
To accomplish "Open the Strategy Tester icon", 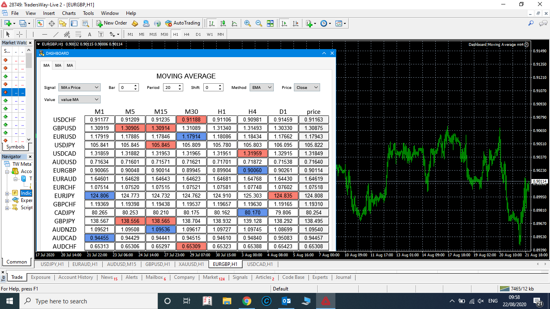I will 85,23.
